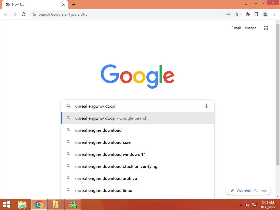Click the share page icon in address bar
This screenshot has width=280, height=210.
tap(228, 14)
